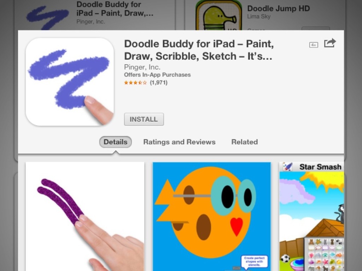Screen dimensions: 362x271
Task: Open the Star Smash screenshot preview
Action: pyautogui.click(x=312, y=217)
